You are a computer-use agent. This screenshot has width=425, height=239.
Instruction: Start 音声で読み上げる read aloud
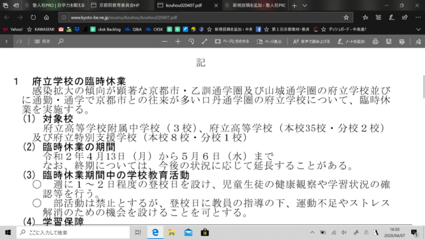pyautogui.click(x=311, y=41)
